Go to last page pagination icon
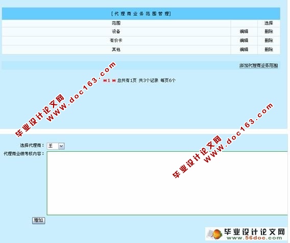The width and height of the screenshot is (290, 243). [x=114, y=80]
